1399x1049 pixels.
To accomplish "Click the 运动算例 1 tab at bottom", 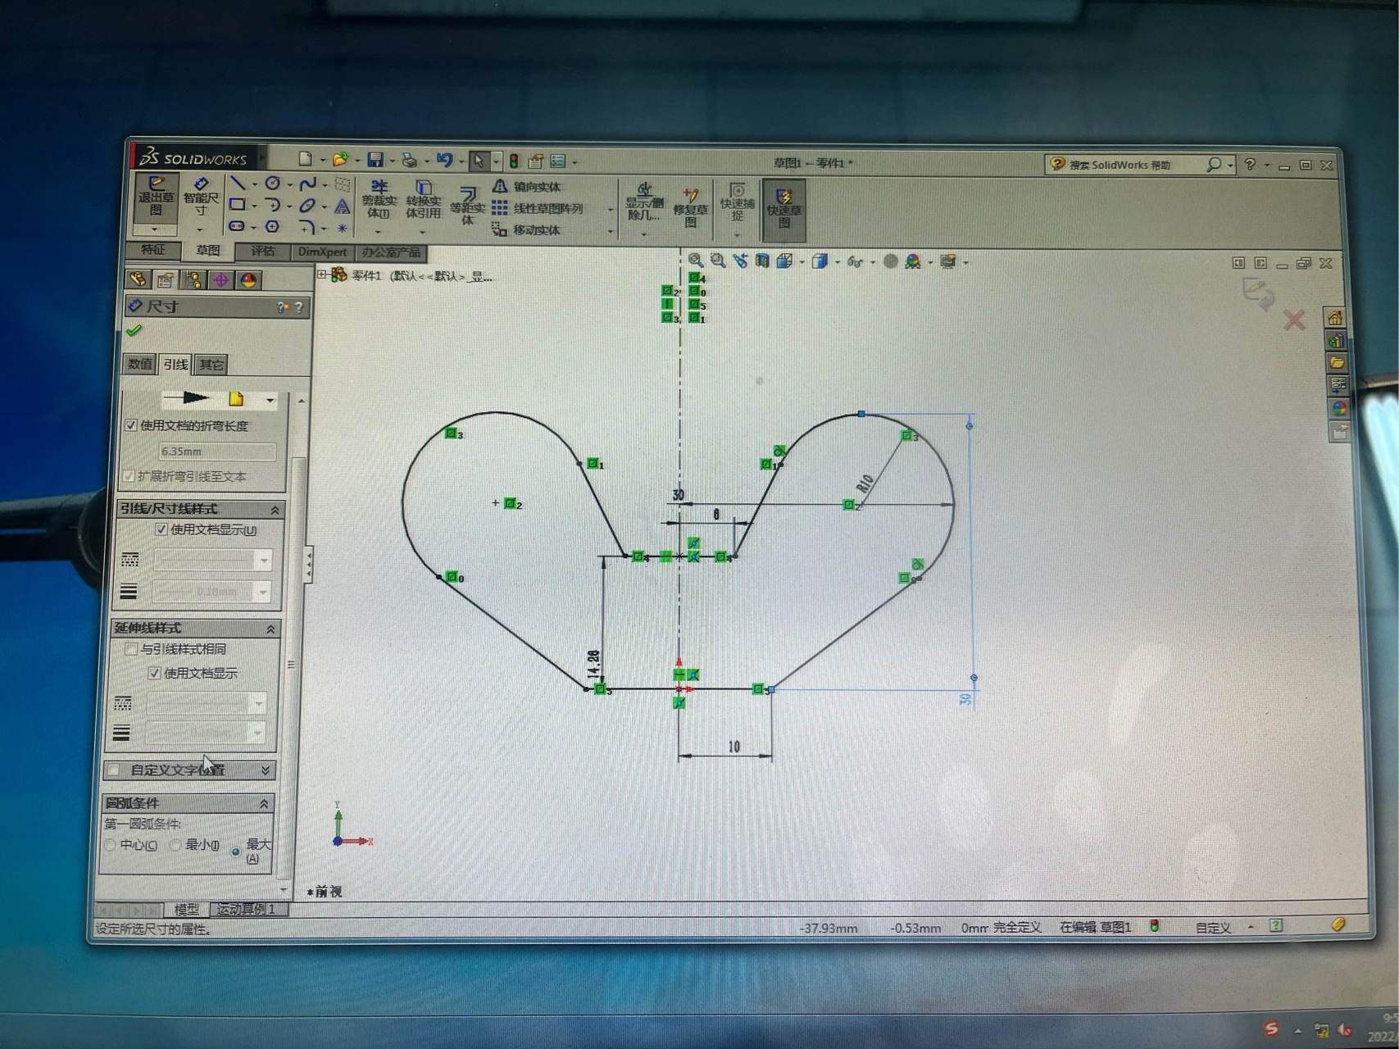I will pyautogui.click(x=245, y=909).
